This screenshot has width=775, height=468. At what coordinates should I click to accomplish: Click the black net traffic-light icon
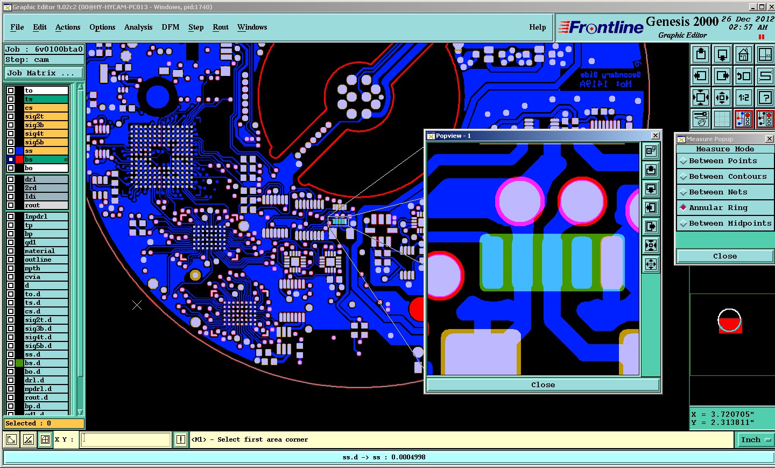click(x=765, y=119)
